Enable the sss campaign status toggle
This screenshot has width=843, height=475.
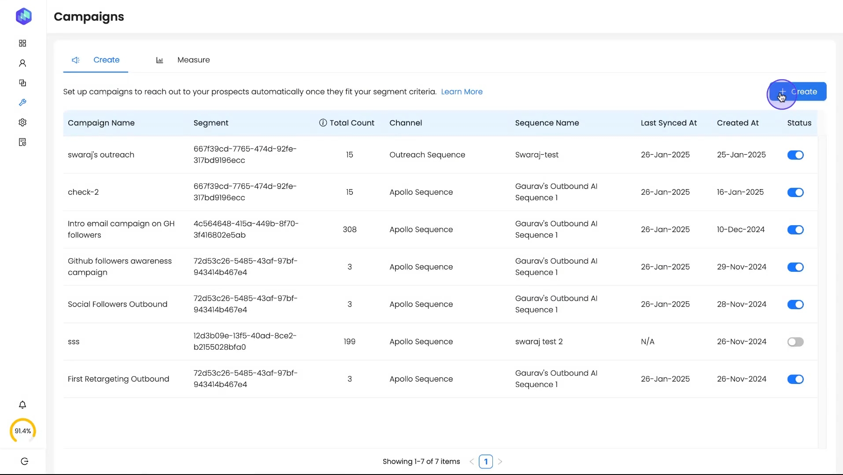(795, 342)
